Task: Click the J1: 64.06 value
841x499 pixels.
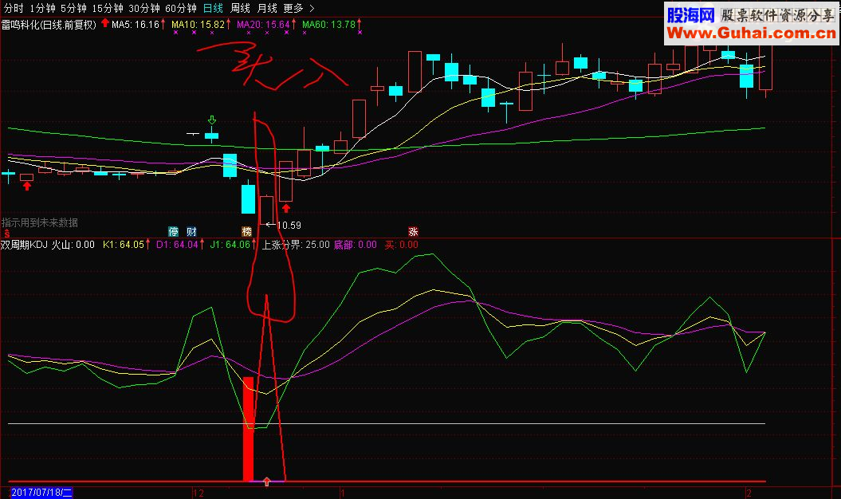Action: point(230,245)
